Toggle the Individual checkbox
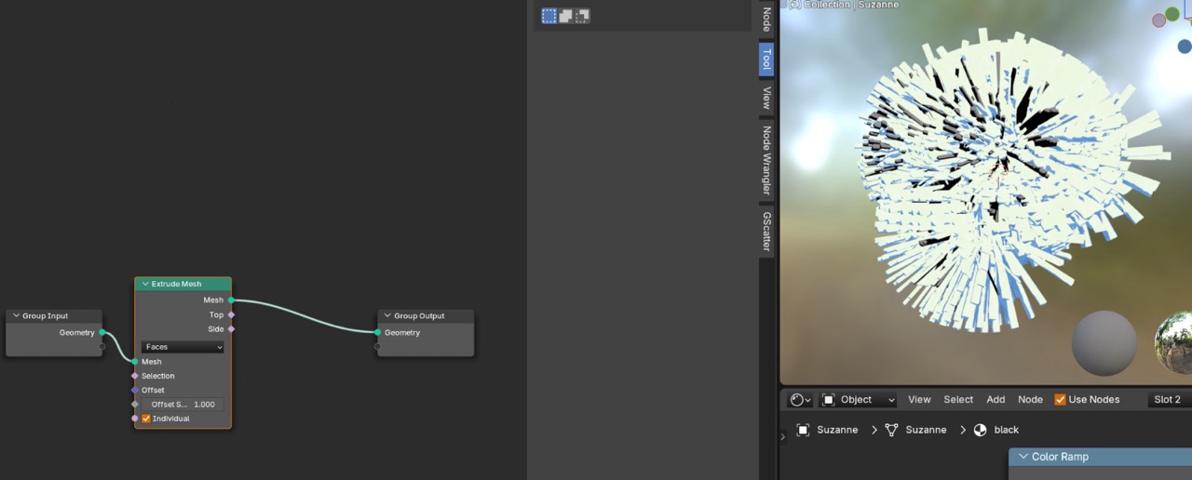 (146, 419)
